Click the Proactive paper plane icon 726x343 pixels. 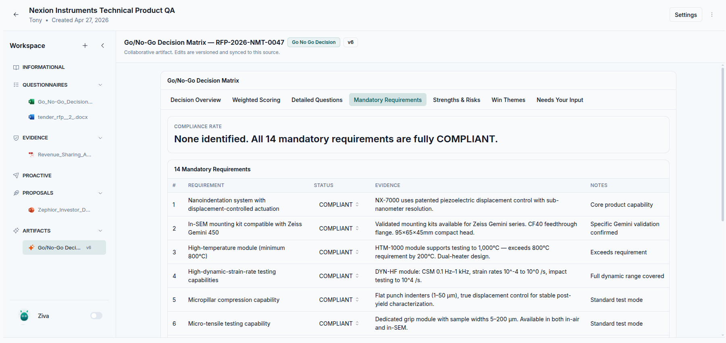(16, 176)
